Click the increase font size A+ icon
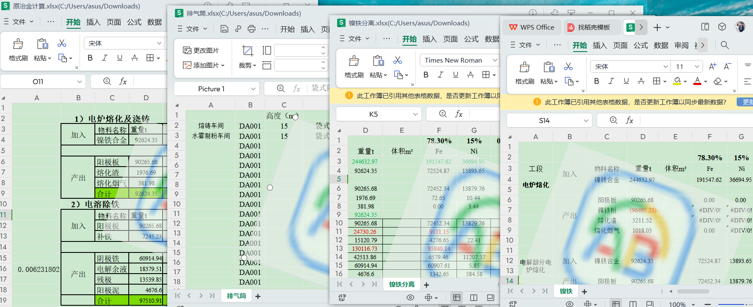 (x=712, y=66)
